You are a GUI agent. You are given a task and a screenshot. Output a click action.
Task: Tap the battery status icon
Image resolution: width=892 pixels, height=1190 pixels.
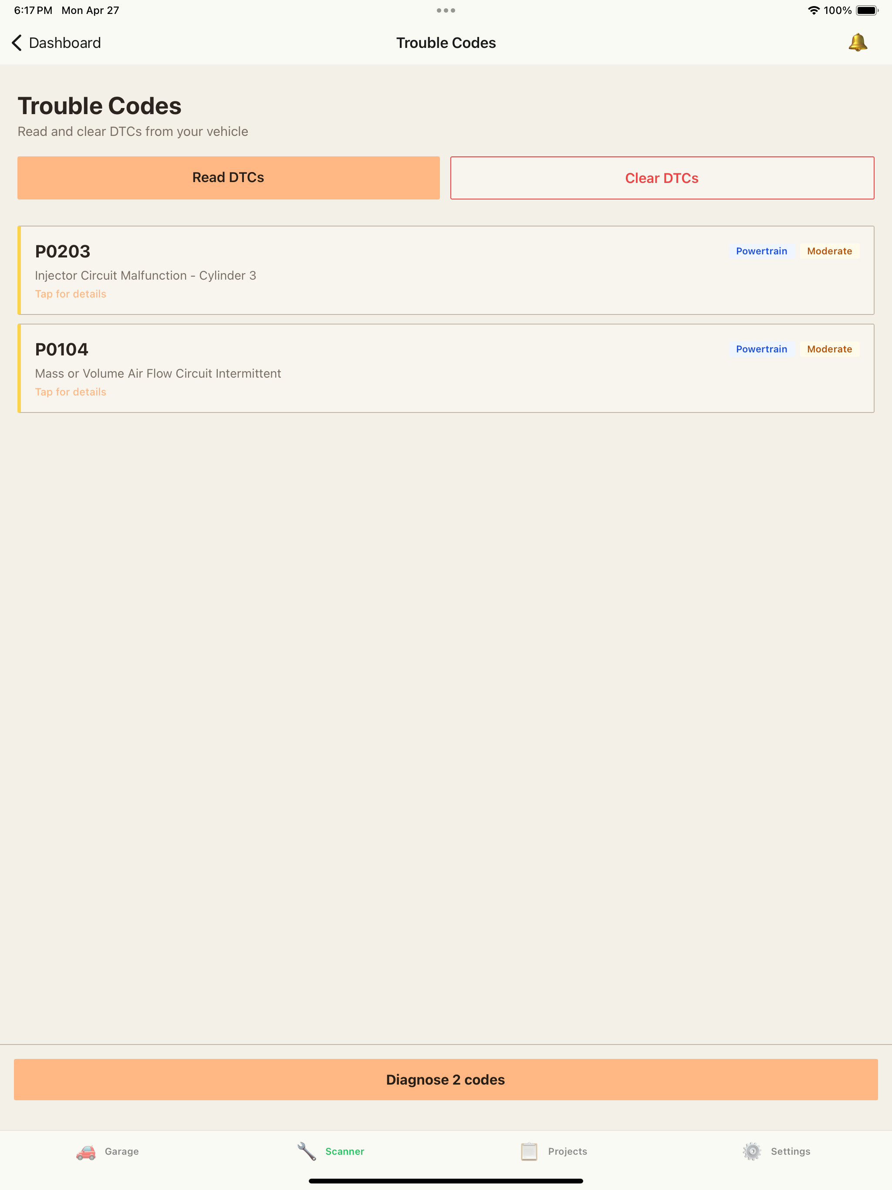coord(867,10)
